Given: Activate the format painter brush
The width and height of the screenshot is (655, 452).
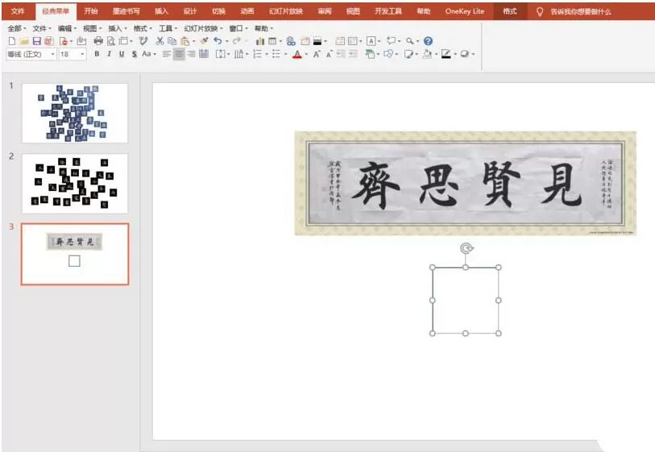Looking at the screenshot, I should point(204,41).
